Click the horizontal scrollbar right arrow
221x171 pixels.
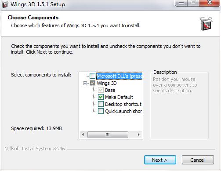[138, 135]
